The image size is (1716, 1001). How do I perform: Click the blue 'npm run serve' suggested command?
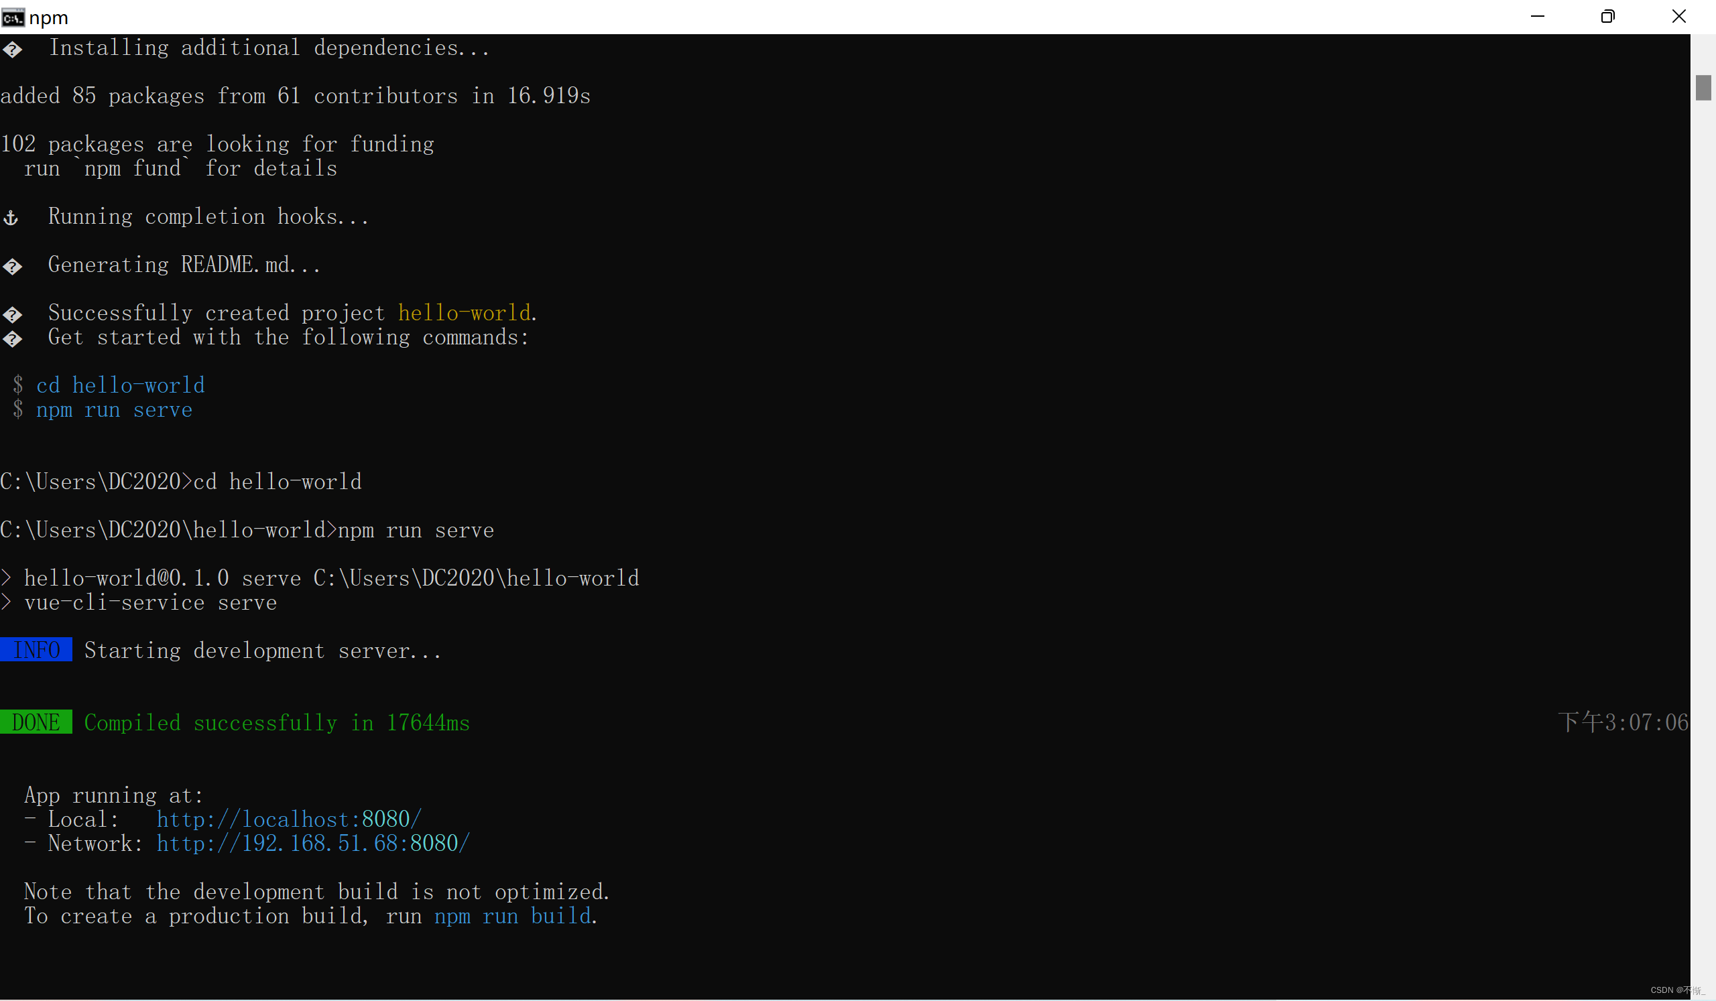point(115,409)
